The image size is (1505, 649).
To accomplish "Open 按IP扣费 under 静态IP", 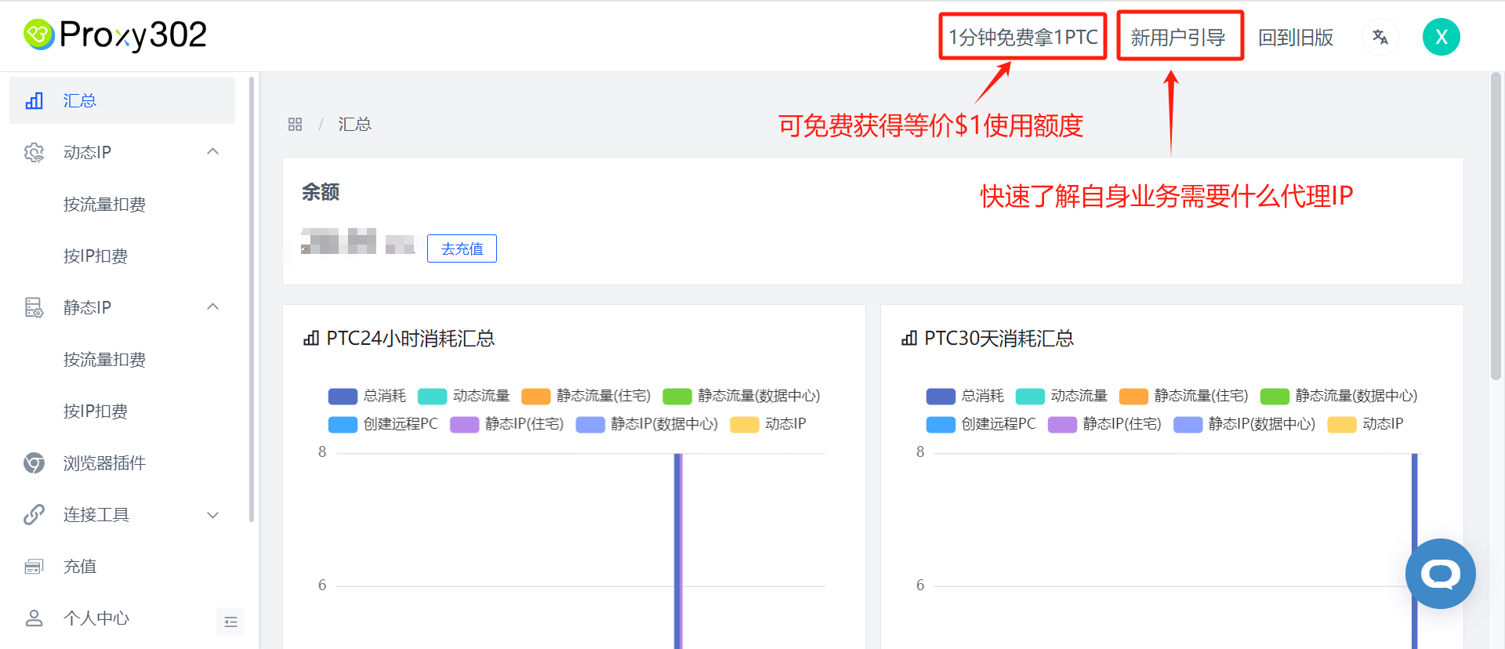I will click(x=96, y=411).
